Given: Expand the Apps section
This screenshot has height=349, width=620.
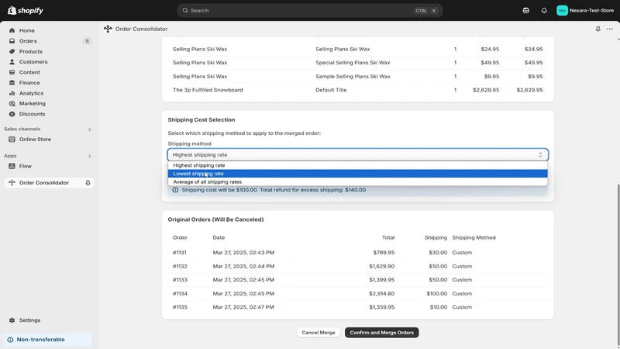Looking at the screenshot, I should coord(89,157).
